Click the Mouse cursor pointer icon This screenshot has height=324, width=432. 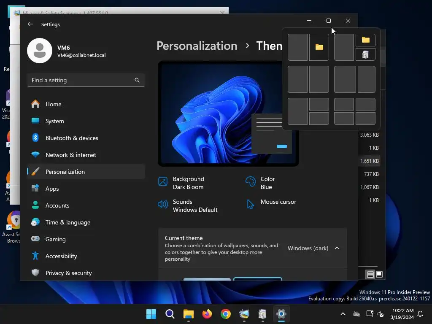(x=251, y=205)
